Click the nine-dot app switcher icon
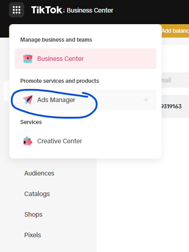 pyautogui.click(x=17, y=10)
